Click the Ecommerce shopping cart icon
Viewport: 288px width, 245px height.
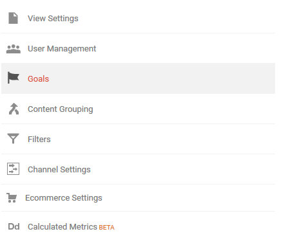point(12,198)
